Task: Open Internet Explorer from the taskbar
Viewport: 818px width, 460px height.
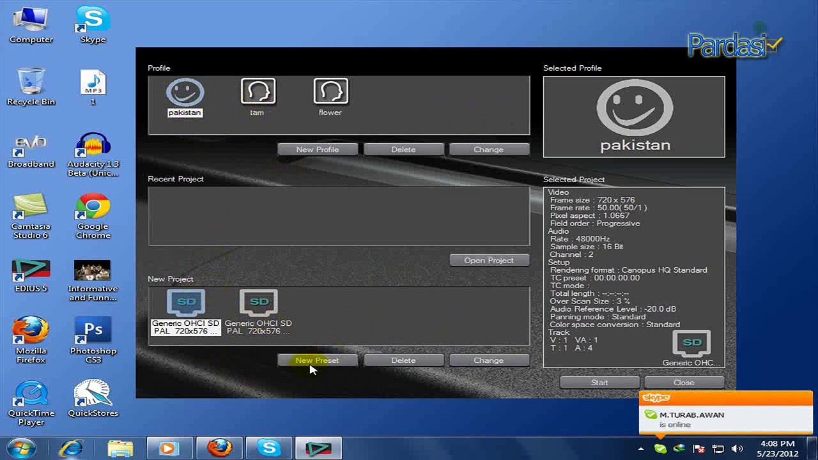Action: [x=71, y=448]
